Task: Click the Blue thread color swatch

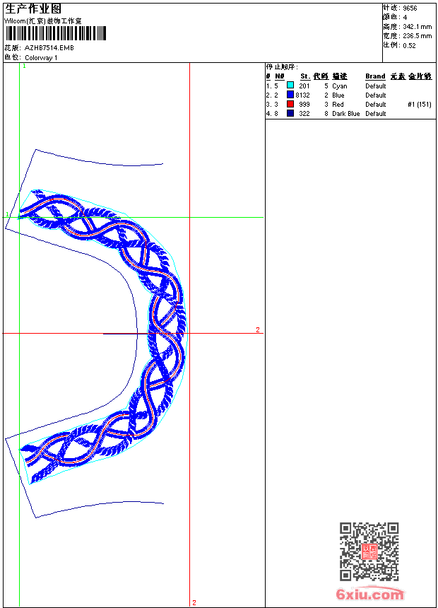Action: coord(290,95)
